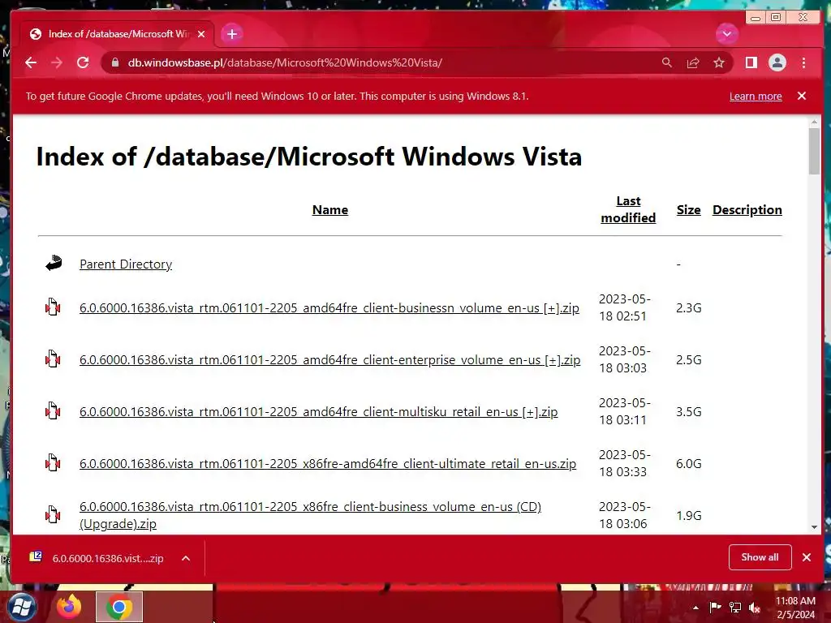Click the page heading Index of /database
The height and width of the screenshot is (623, 831).
coord(309,157)
